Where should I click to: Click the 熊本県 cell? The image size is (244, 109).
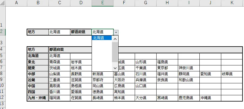click(124, 98)
